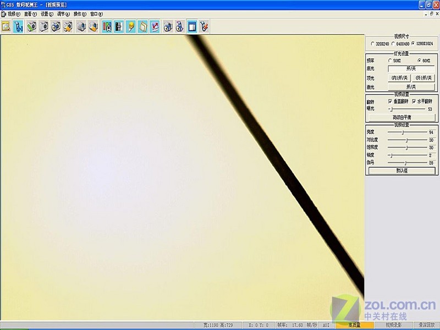Adjust the 曝光 exposure slider
440x330 pixels.
click(407, 109)
